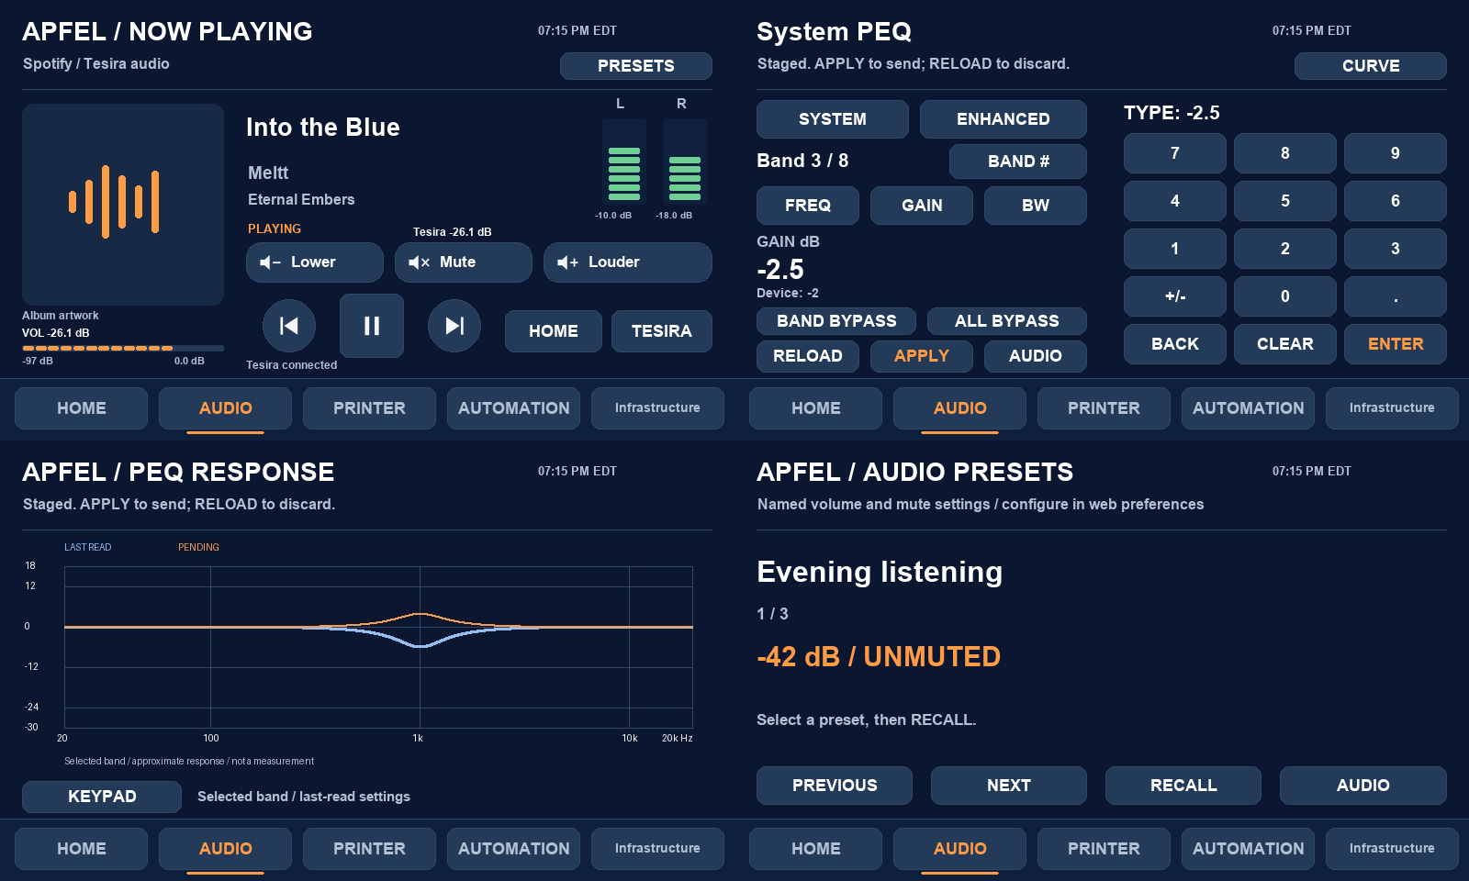Switch to PRINTER tab under Now Playing
This screenshot has height=881, width=1469.
point(369,408)
